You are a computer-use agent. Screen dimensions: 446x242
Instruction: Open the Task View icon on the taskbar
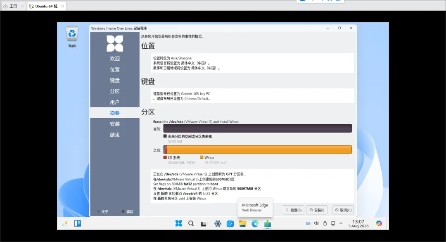tap(203, 224)
